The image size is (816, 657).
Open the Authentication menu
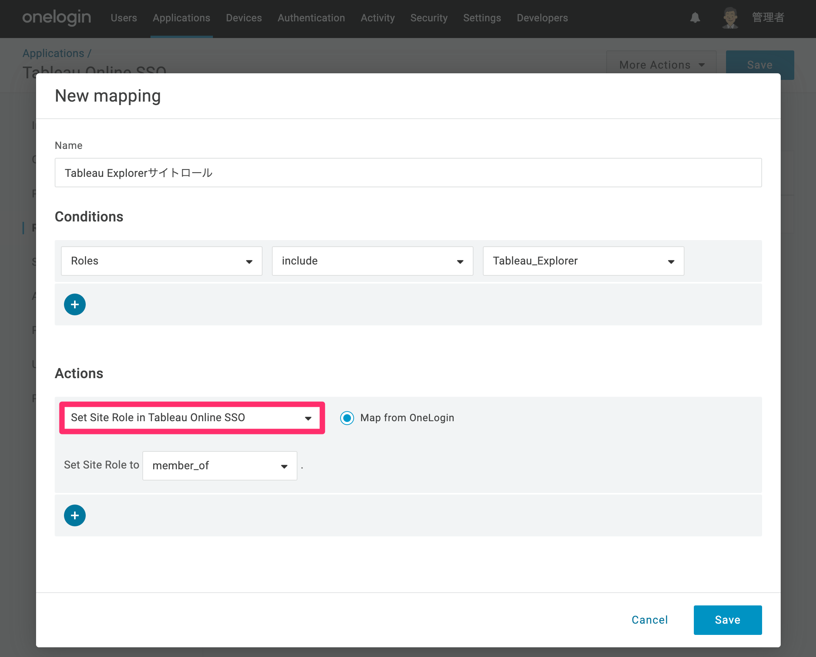(x=311, y=18)
